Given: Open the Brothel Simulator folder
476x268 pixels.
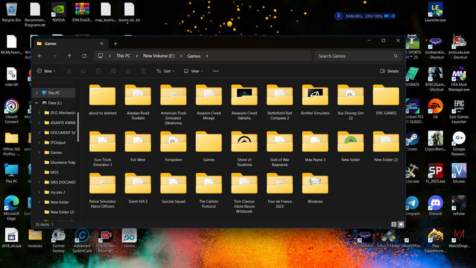Looking at the screenshot, I should pos(315,100).
